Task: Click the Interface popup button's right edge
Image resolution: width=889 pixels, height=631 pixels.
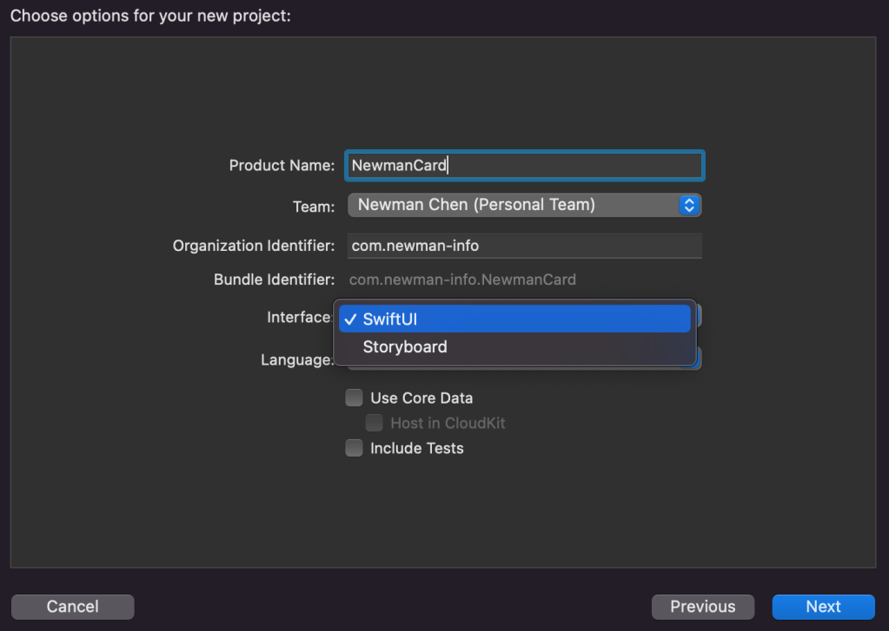Action: pyautogui.click(x=699, y=317)
